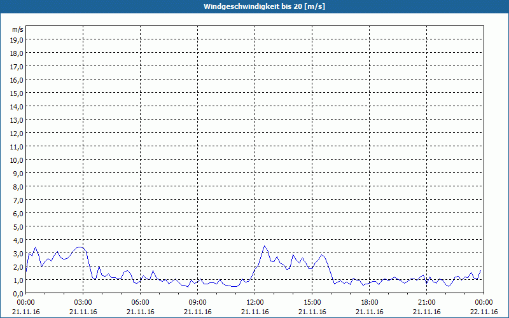Click the blue curve plateau just before 03:00

pyautogui.click(x=80, y=247)
